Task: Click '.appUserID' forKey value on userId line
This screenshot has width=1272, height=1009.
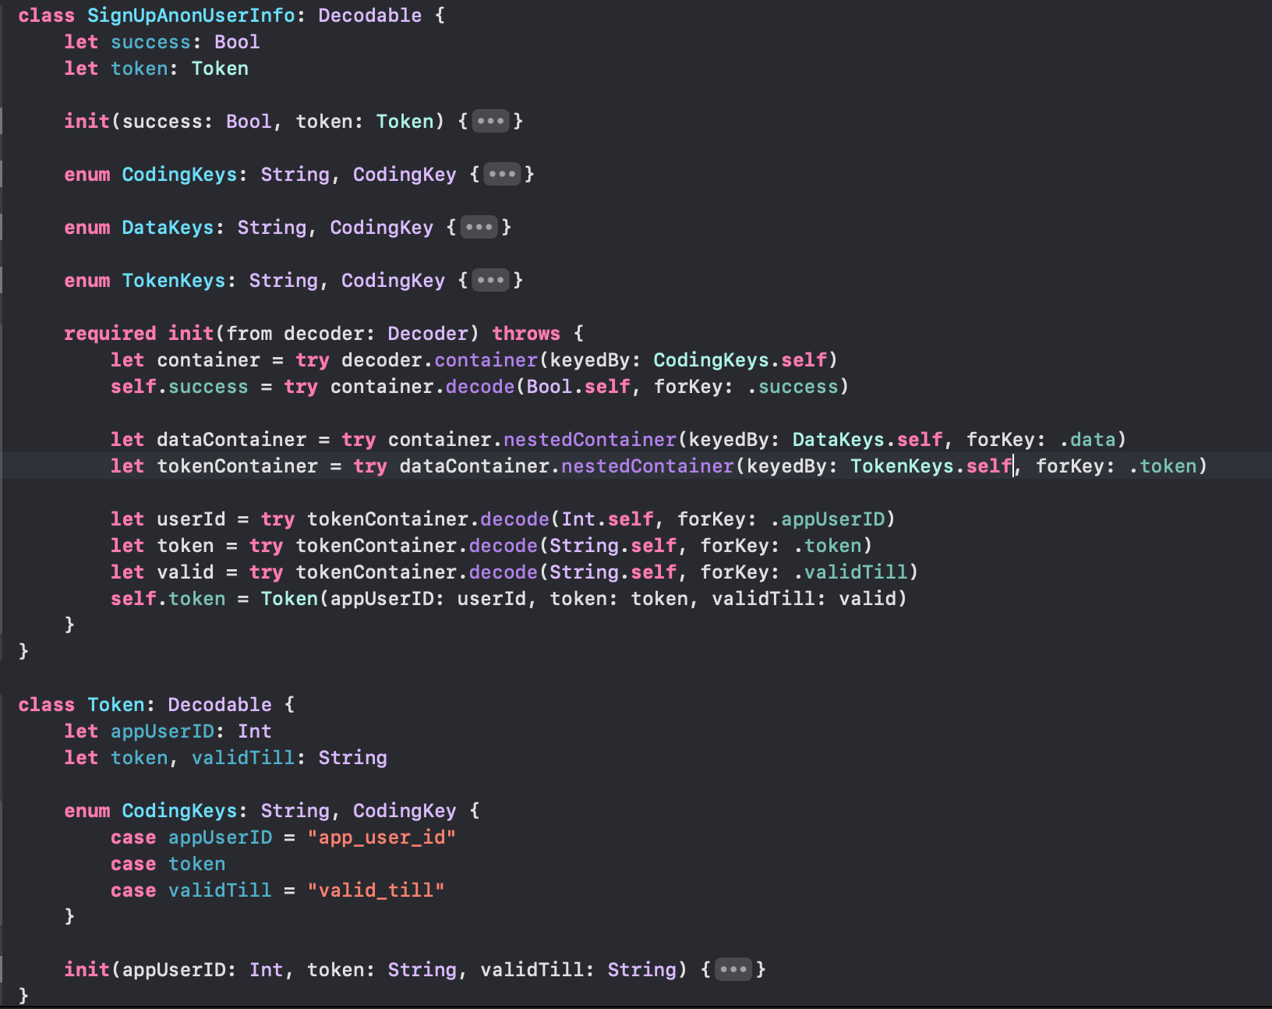Action: coord(828,519)
